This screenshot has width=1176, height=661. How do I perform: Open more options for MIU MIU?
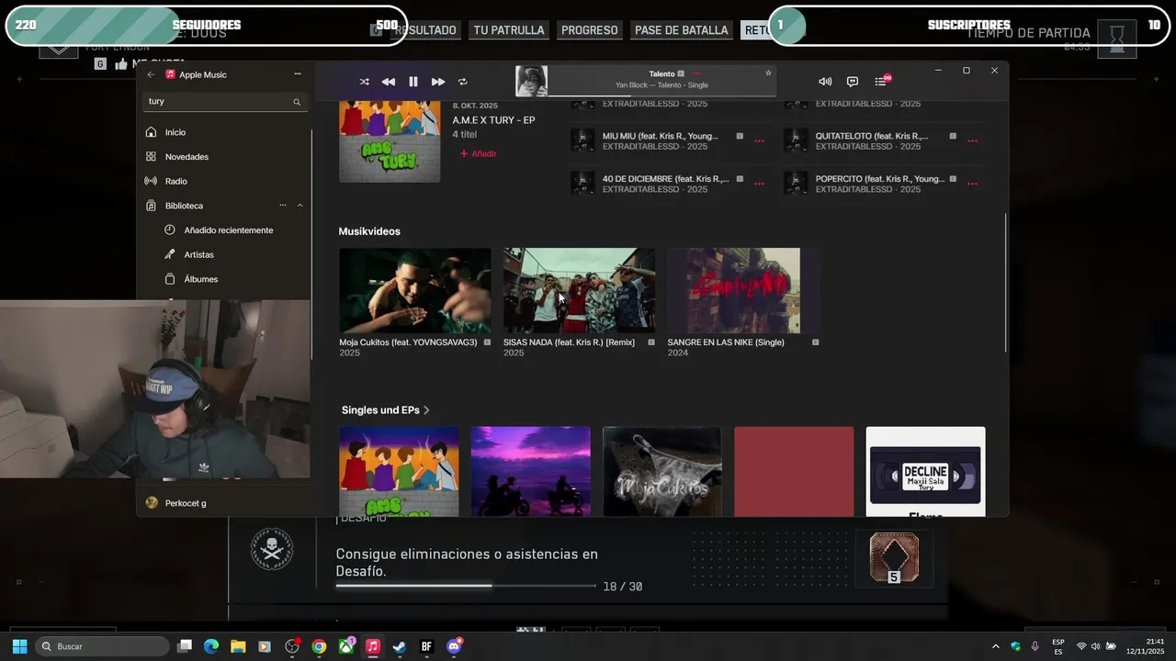pyautogui.click(x=759, y=141)
